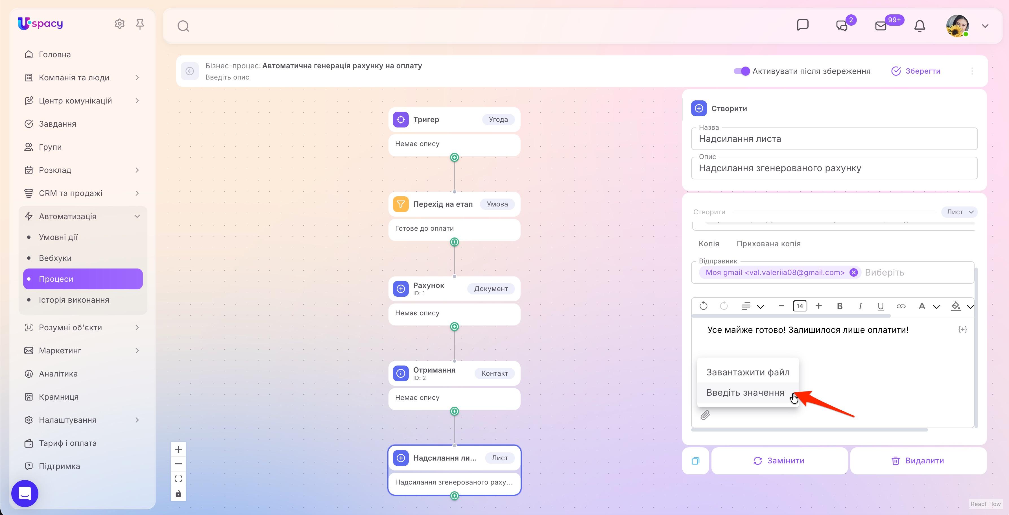Click the Замінити button
Viewport: 1009px width, 515px height.
click(x=779, y=461)
